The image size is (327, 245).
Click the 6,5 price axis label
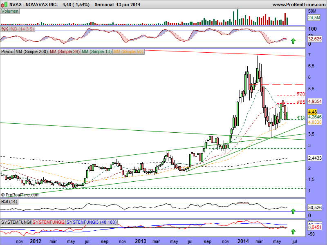(x=311, y=66)
